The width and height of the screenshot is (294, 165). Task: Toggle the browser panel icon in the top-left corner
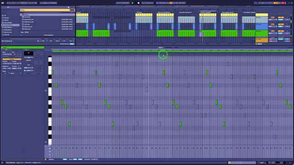tap(3, 3)
